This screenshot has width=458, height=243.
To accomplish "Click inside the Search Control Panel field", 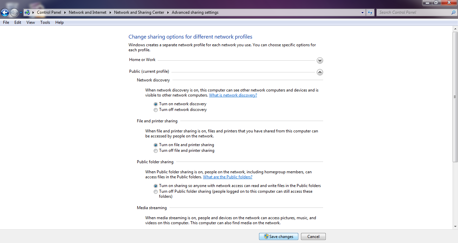I will pyautogui.click(x=413, y=12).
